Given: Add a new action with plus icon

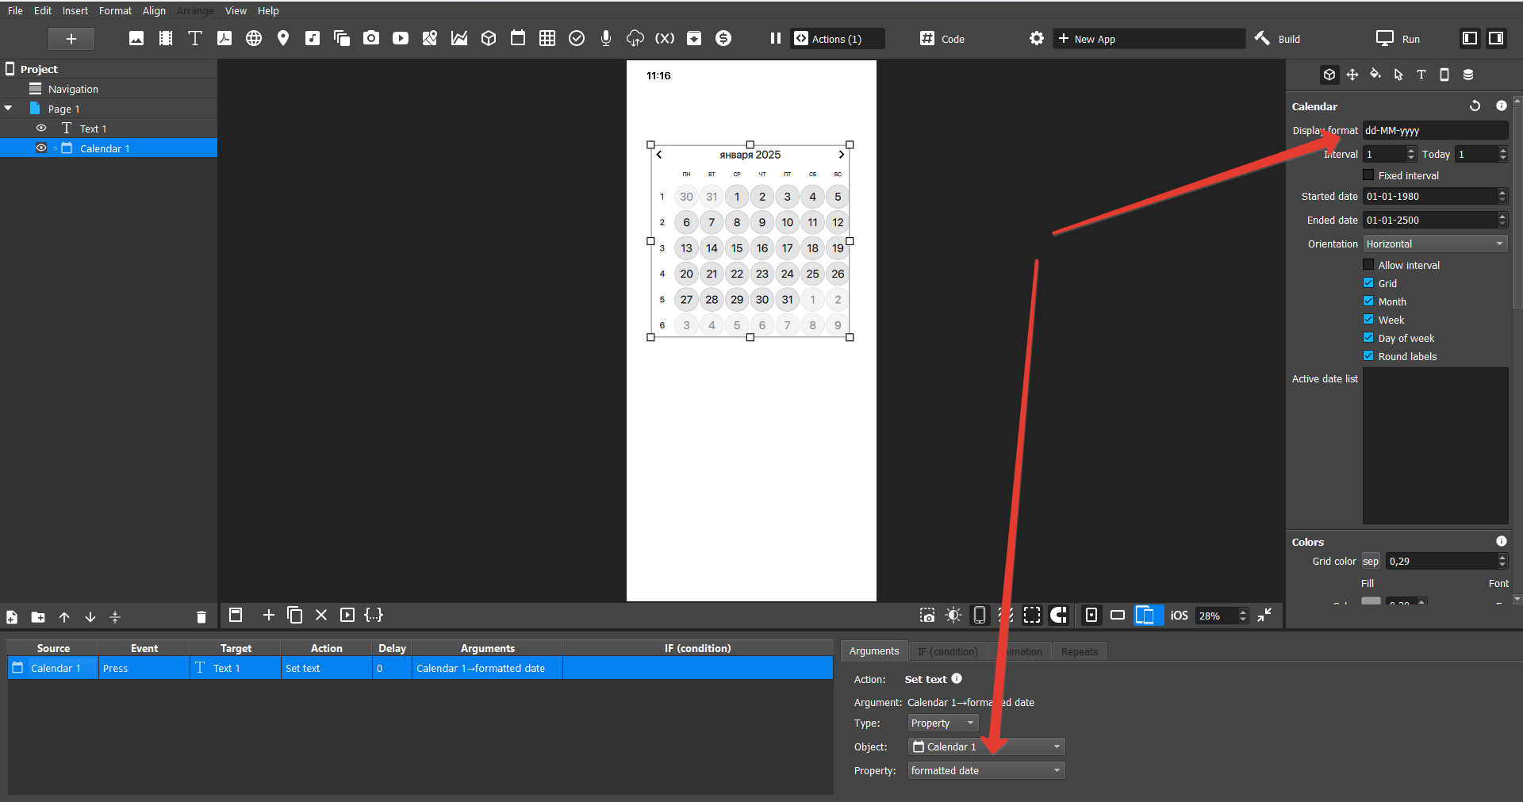Looking at the screenshot, I should 269,615.
